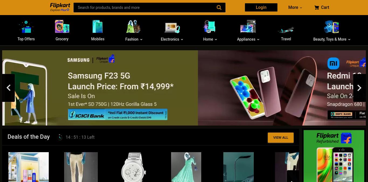368x182 pixels.
Task: Select the Grocery category icon
Action: point(62,27)
